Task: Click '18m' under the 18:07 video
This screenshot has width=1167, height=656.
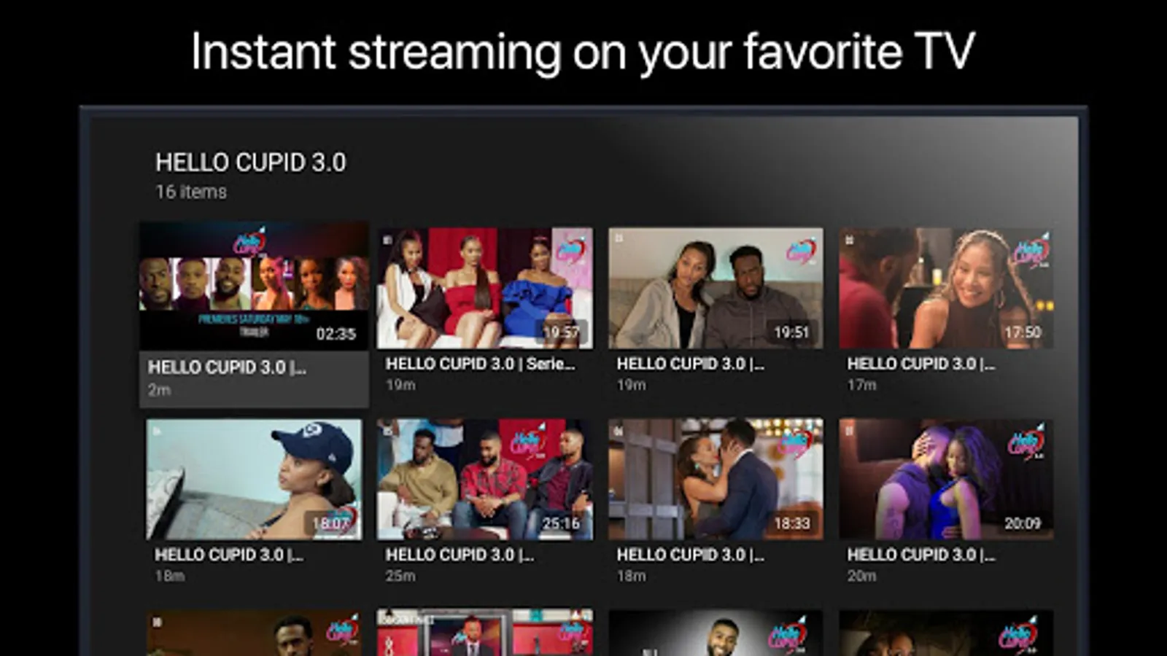Action: (x=169, y=576)
